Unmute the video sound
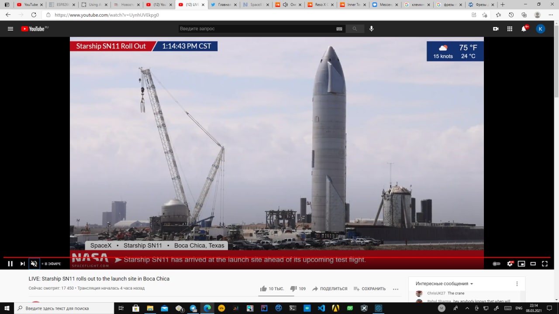Screen dimensions: 559x314 click(34, 263)
